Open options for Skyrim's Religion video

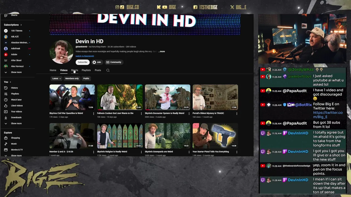tap(141, 152)
